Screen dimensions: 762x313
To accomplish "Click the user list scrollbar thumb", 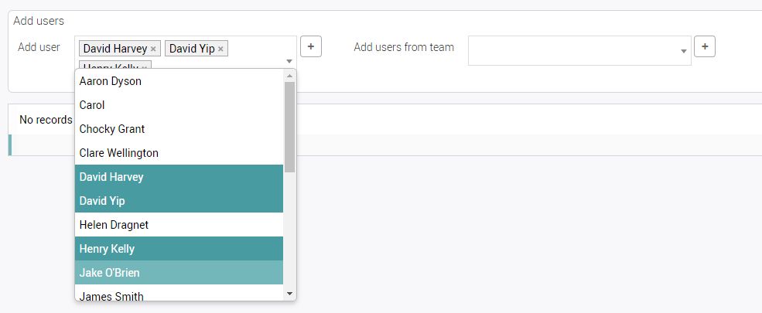I will pos(290,126).
